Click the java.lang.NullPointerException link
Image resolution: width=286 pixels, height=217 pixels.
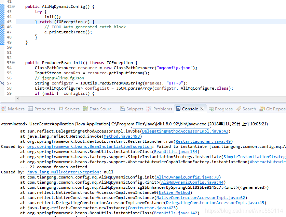pyautogui.click(x=63, y=172)
